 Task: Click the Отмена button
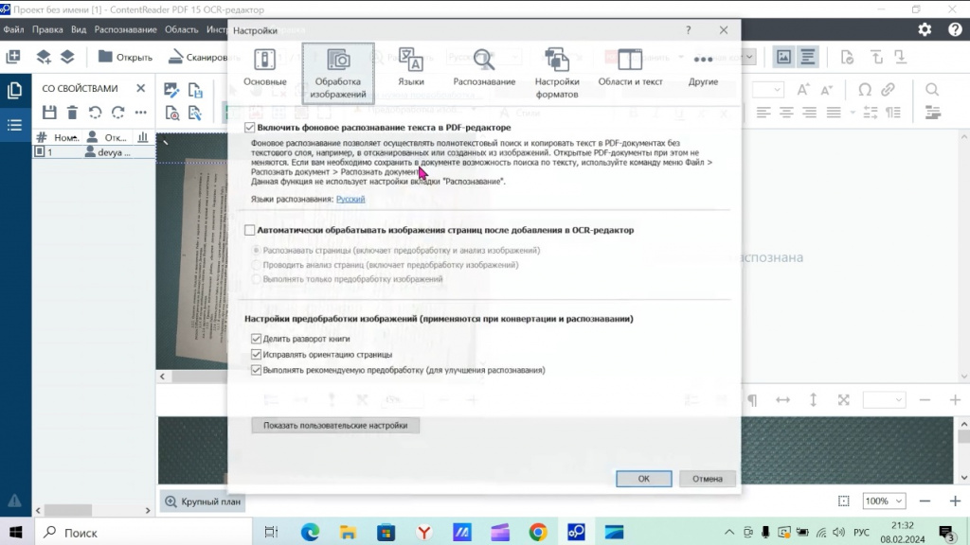pos(707,478)
